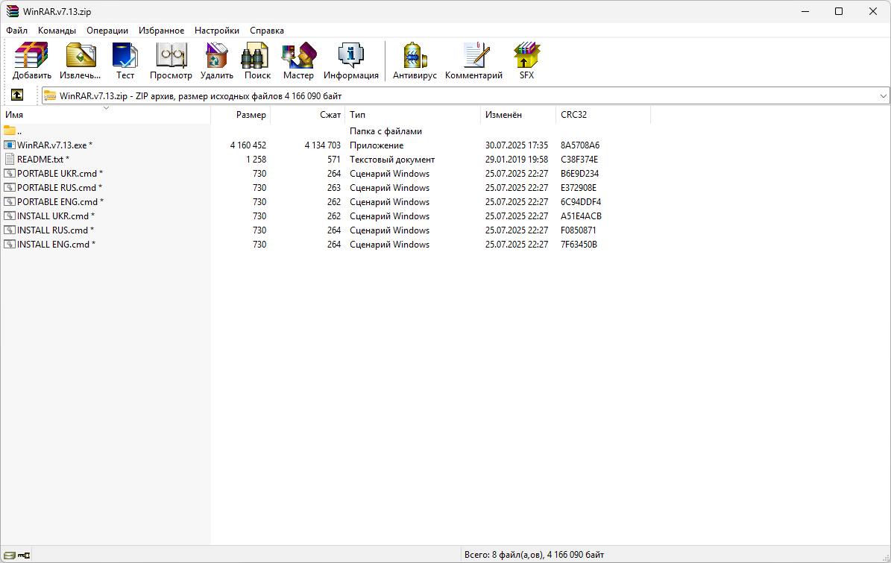891x563 pixels.
Task: Select the INSTALL RUS.cmd file icon
Action: point(10,230)
